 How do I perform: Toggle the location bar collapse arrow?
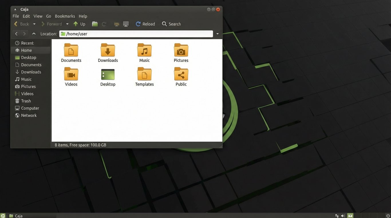tap(33, 33)
